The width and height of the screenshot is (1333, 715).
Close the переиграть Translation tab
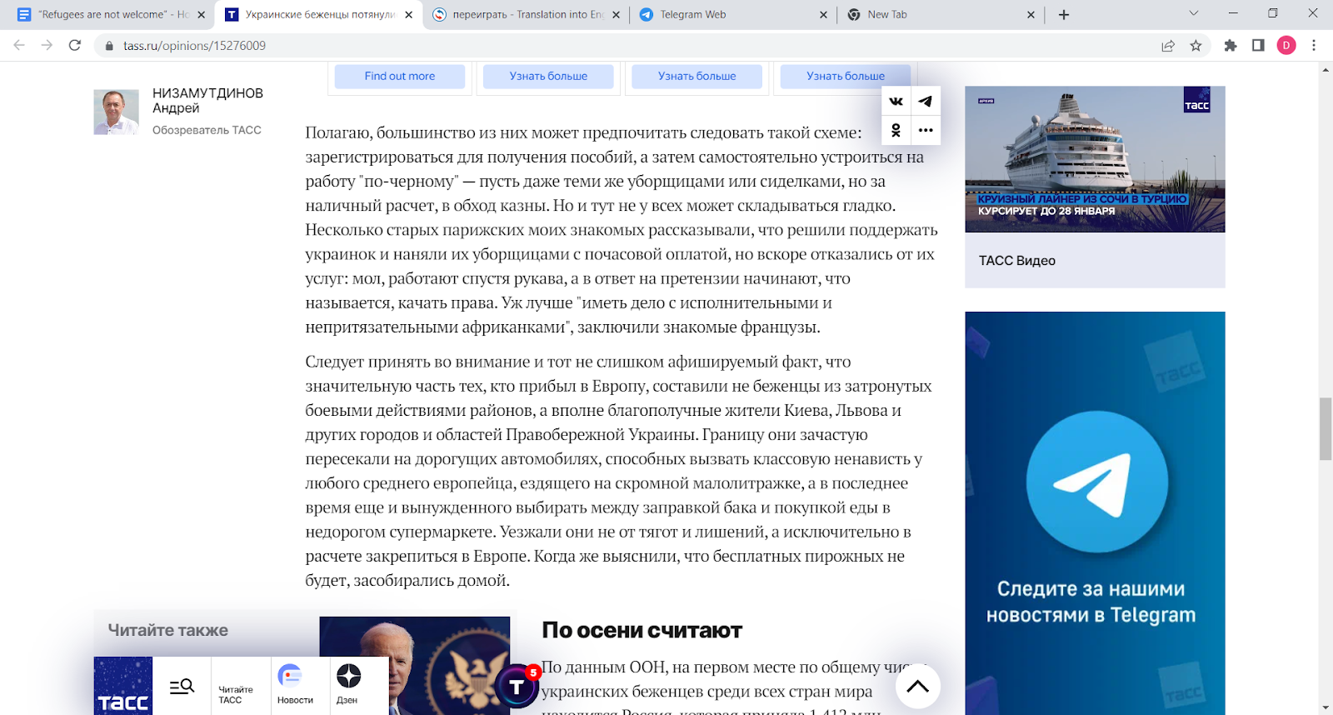616,14
